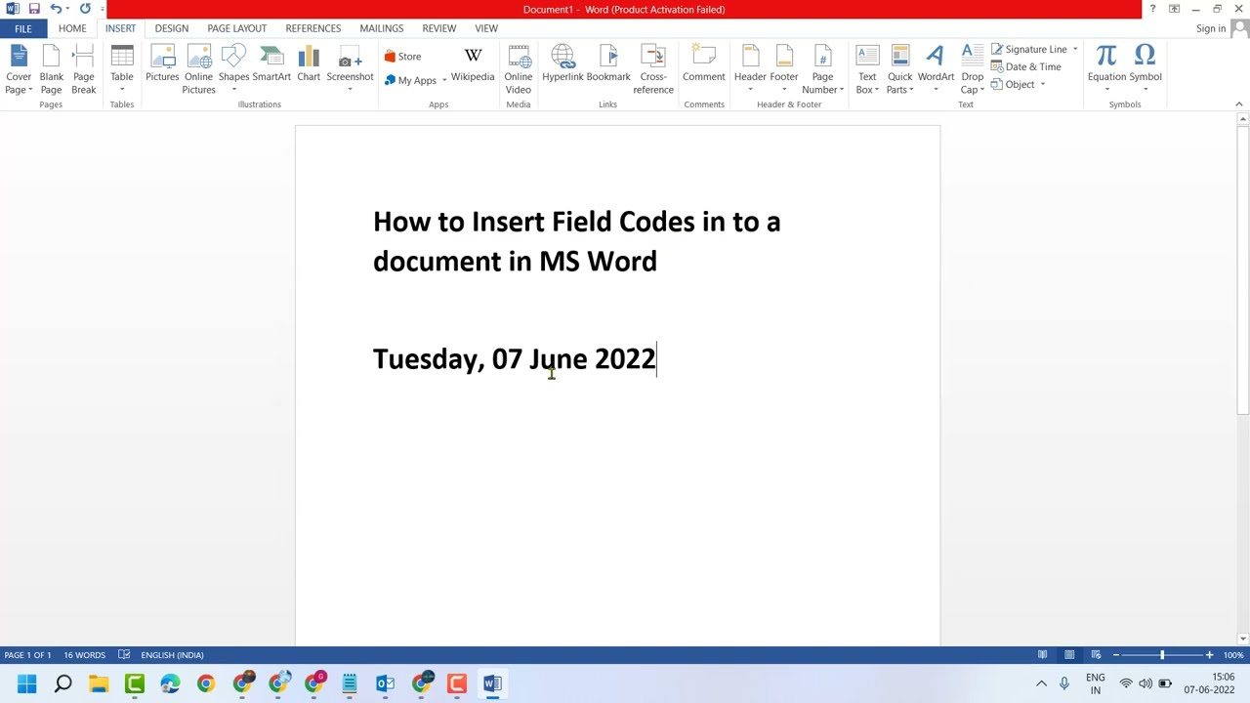Image resolution: width=1250 pixels, height=703 pixels.
Task: Insert a Blank Page
Action: click(51, 69)
